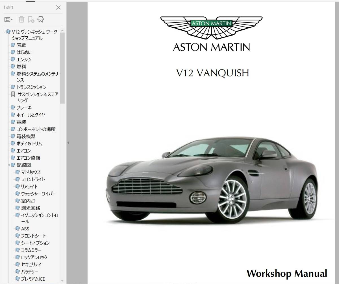Open the マトリックス wiring bookmark
The image size is (339, 284).
point(31,172)
